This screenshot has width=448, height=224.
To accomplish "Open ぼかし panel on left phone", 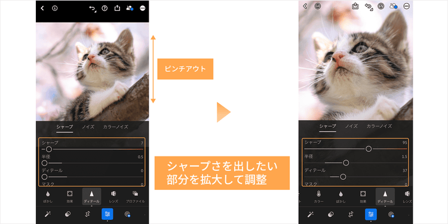I will [x=48, y=197].
